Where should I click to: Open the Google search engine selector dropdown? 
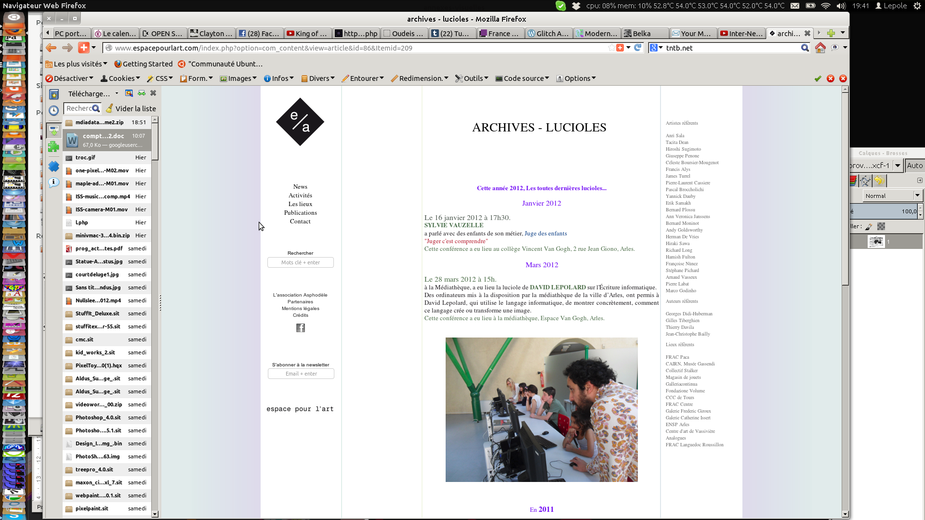pos(656,48)
